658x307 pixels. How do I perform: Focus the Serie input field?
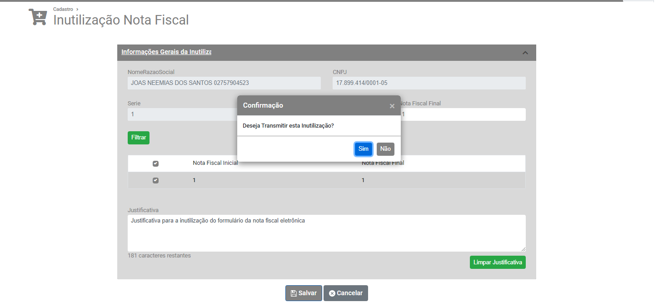182,114
